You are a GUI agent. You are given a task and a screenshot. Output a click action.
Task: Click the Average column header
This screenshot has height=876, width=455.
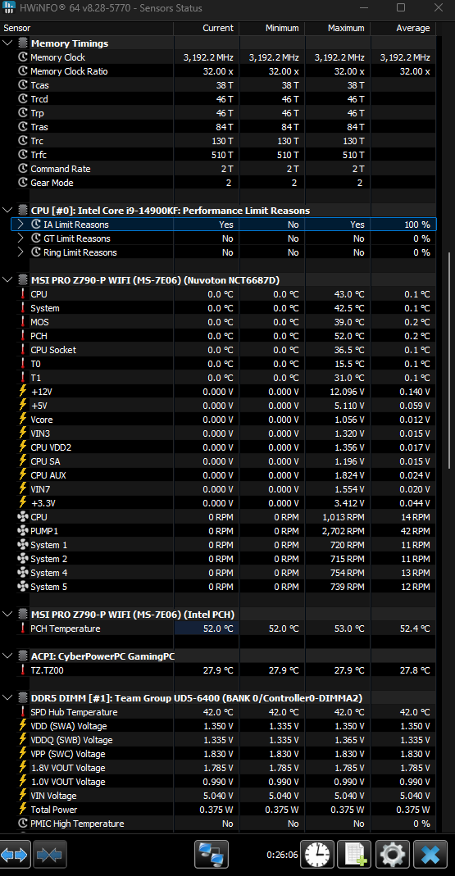pos(403,28)
